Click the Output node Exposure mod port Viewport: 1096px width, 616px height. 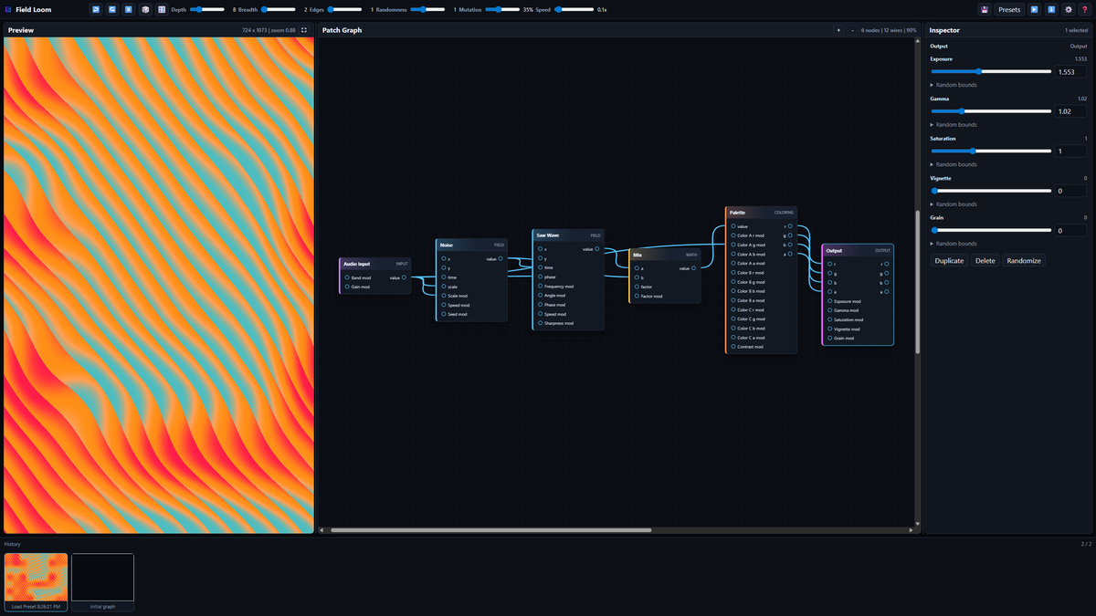tap(829, 301)
